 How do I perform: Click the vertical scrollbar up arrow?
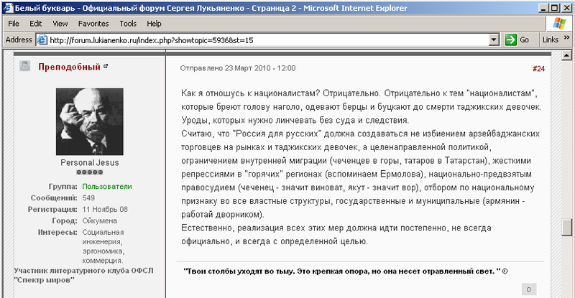tap(566, 55)
